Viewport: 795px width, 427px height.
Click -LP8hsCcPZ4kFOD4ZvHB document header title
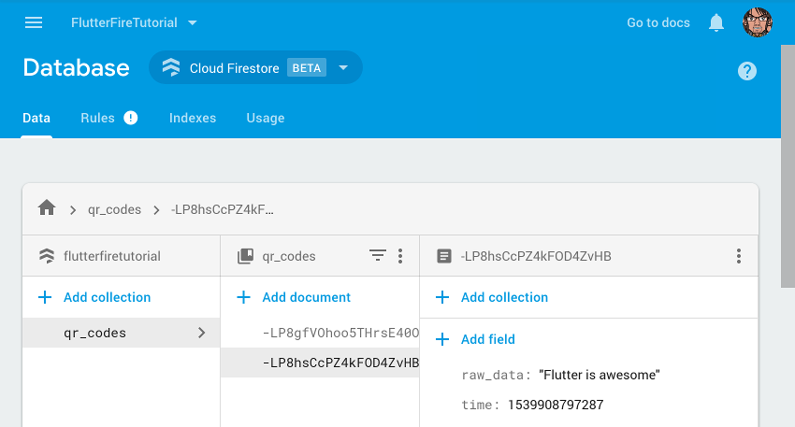click(x=536, y=256)
